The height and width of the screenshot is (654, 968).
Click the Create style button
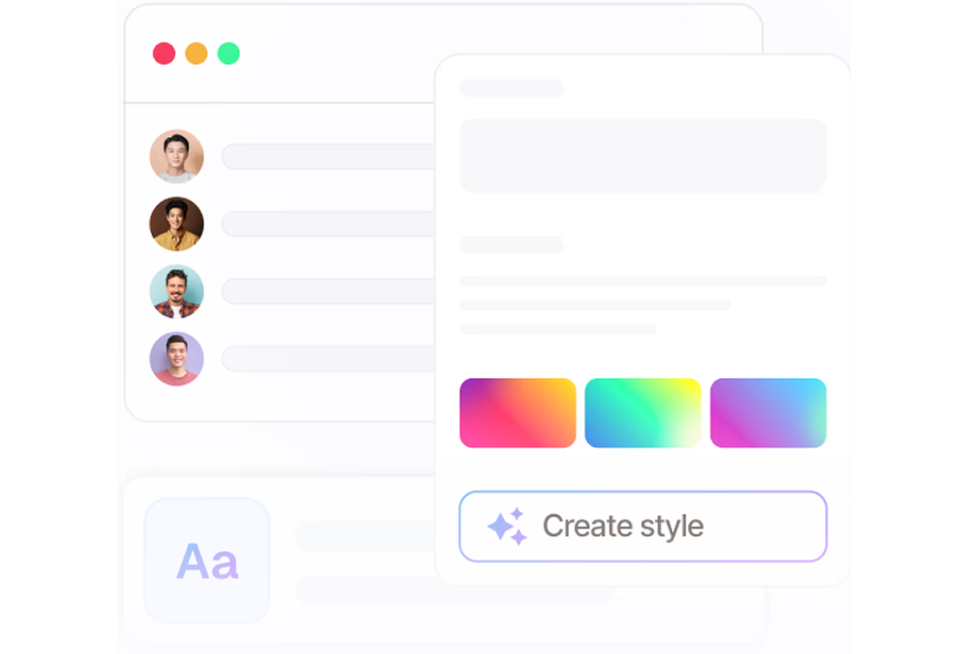tap(643, 526)
